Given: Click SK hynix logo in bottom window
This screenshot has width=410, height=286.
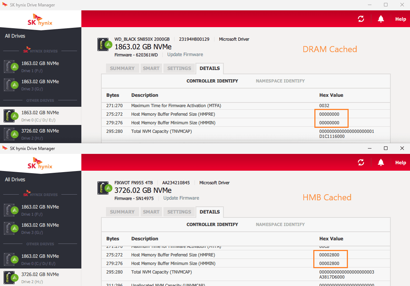Looking at the screenshot, I should tap(40, 163).
